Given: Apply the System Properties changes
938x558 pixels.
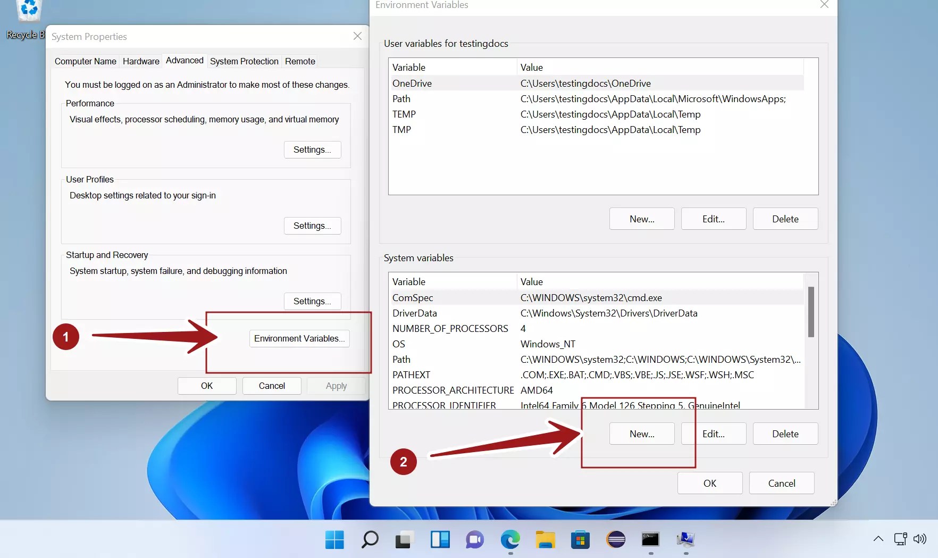Looking at the screenshot, I should pyautogui.click(x=336, y=386).
